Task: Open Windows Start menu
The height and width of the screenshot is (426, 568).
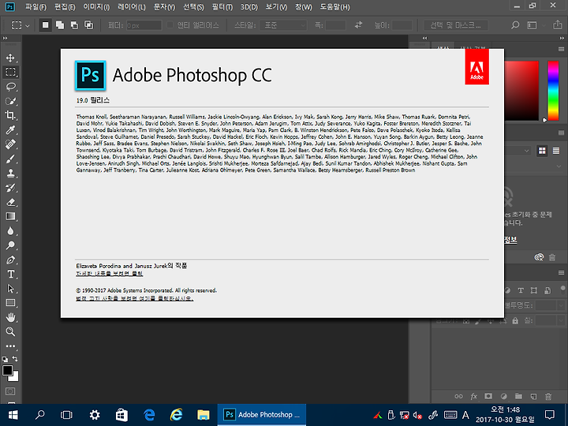Action: 13,415
